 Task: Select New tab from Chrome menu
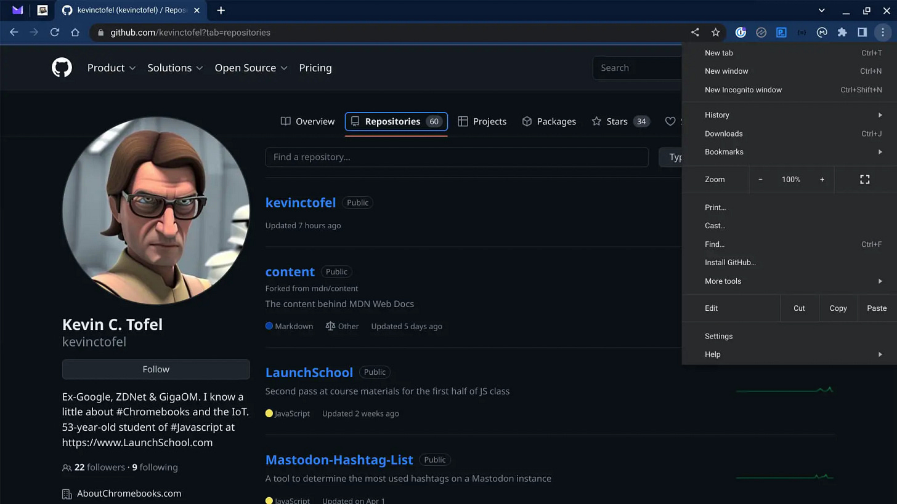tap(789, 53)
